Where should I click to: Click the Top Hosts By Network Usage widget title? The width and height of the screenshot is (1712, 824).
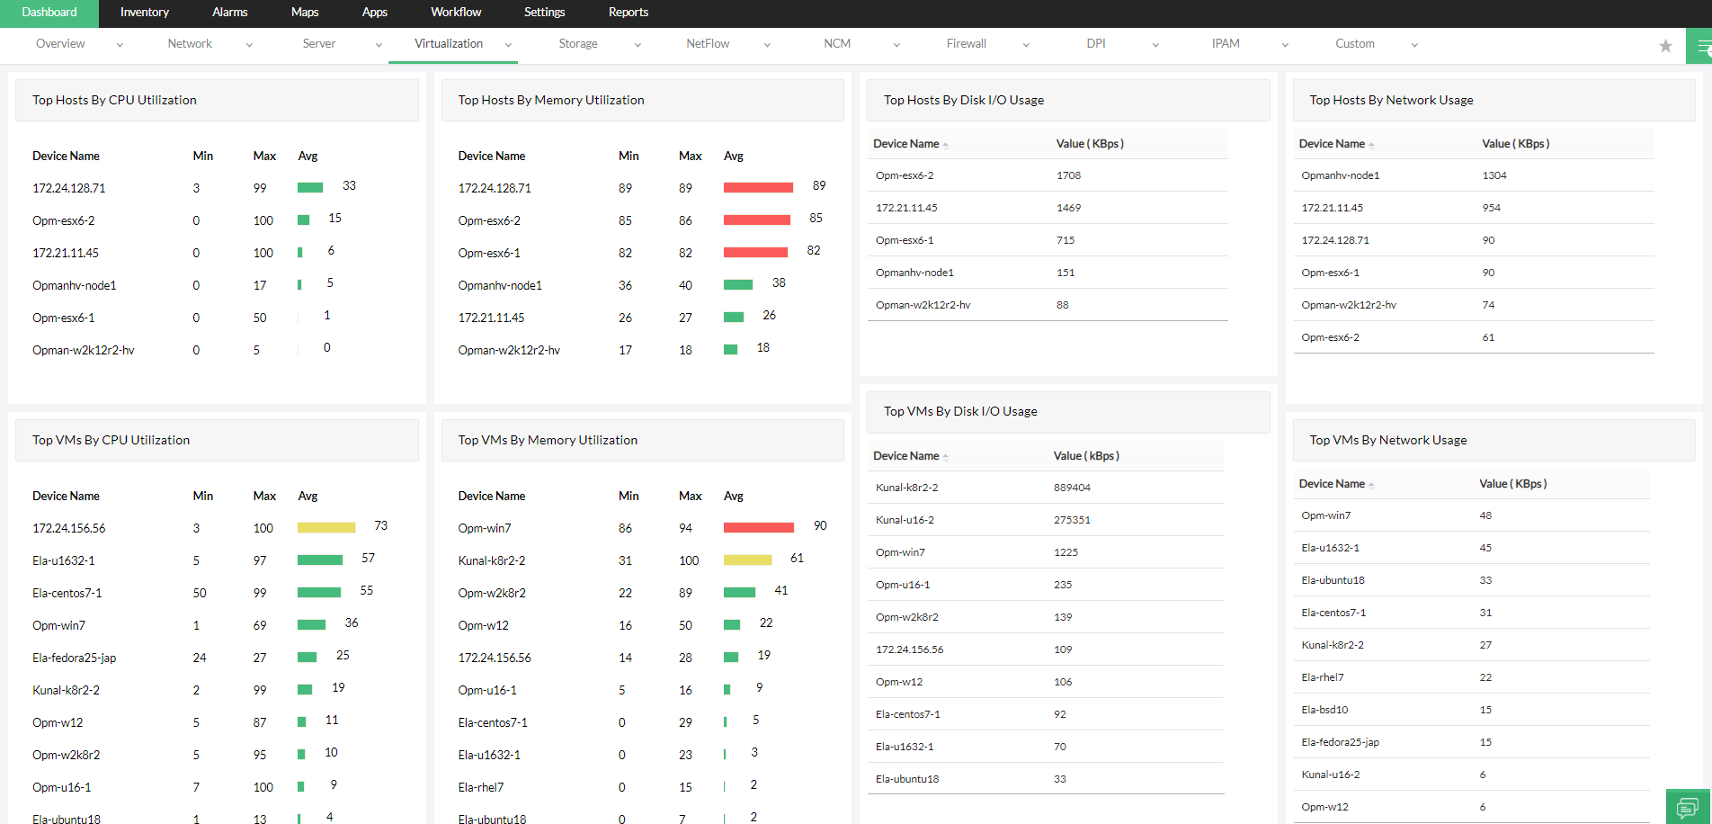[1392, 101]
